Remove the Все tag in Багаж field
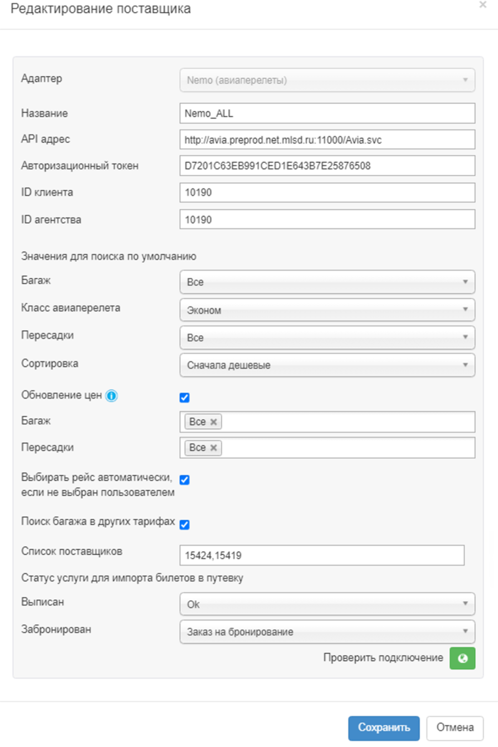Viewport: 498px width, 747px height. coord(213,423)
